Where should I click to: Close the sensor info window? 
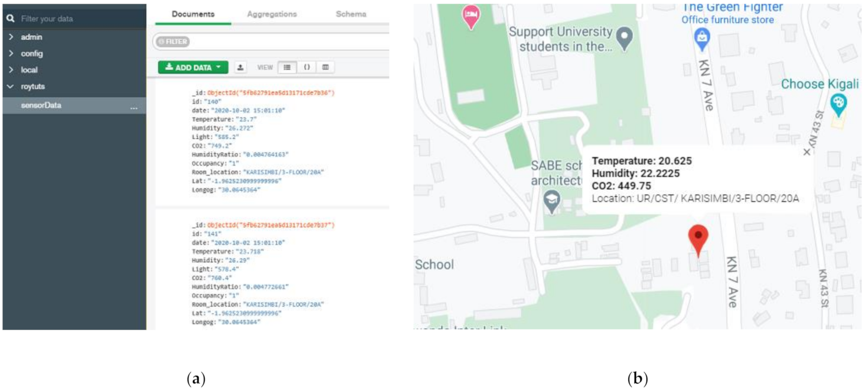point(807,152)
